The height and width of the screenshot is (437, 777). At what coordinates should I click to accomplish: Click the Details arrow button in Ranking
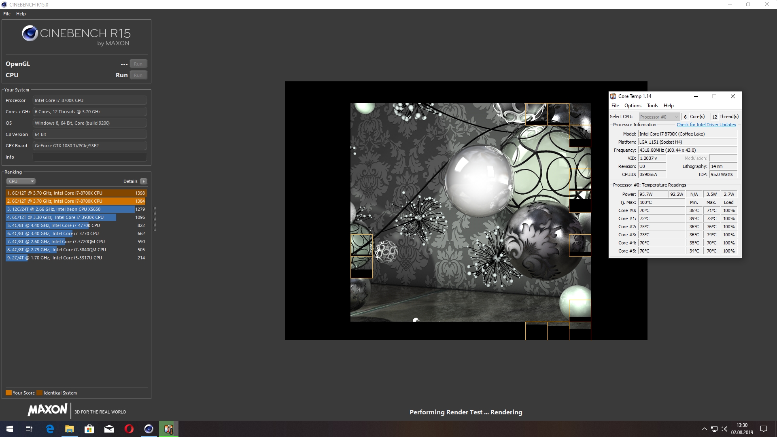pos(144,181)
